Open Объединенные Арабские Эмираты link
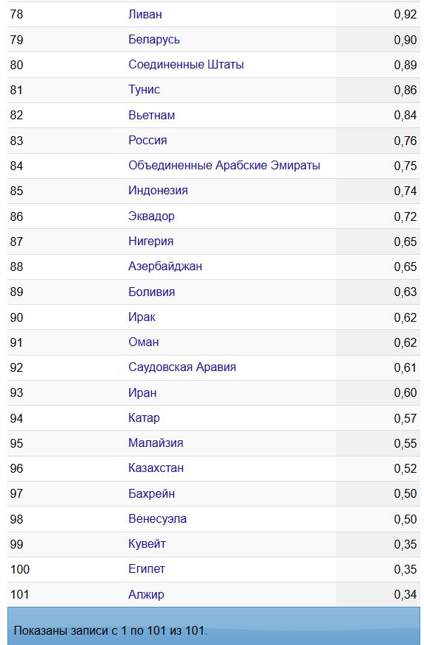The height and width of the screenshot is (645, 424). click(224, 166)
